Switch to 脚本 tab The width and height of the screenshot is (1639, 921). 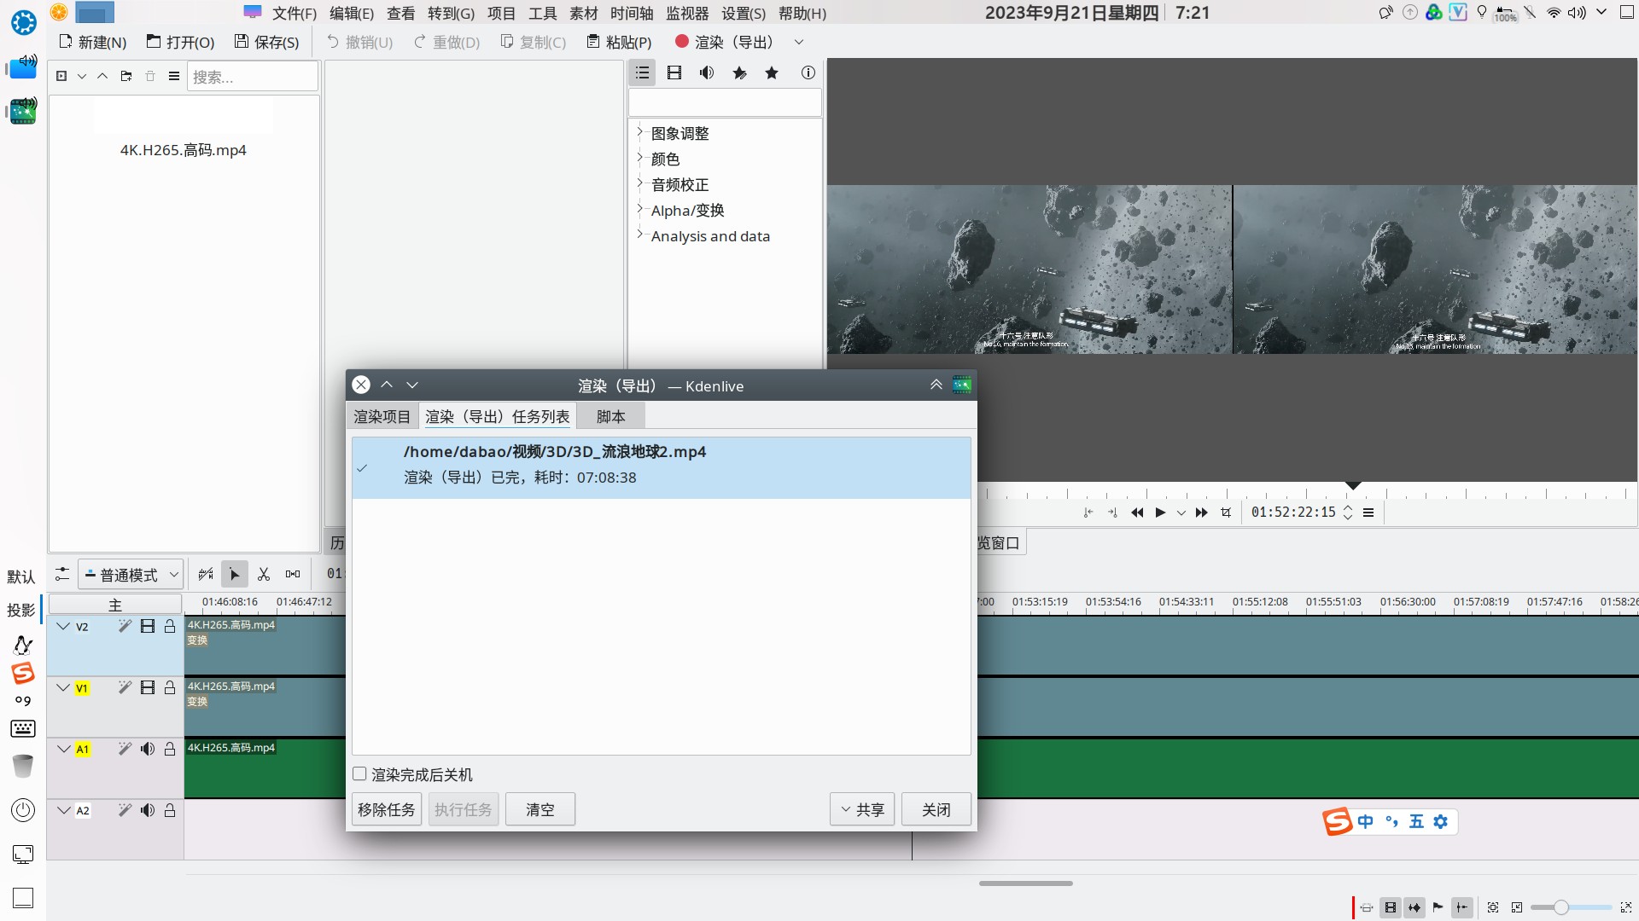(x=611, y=417)
